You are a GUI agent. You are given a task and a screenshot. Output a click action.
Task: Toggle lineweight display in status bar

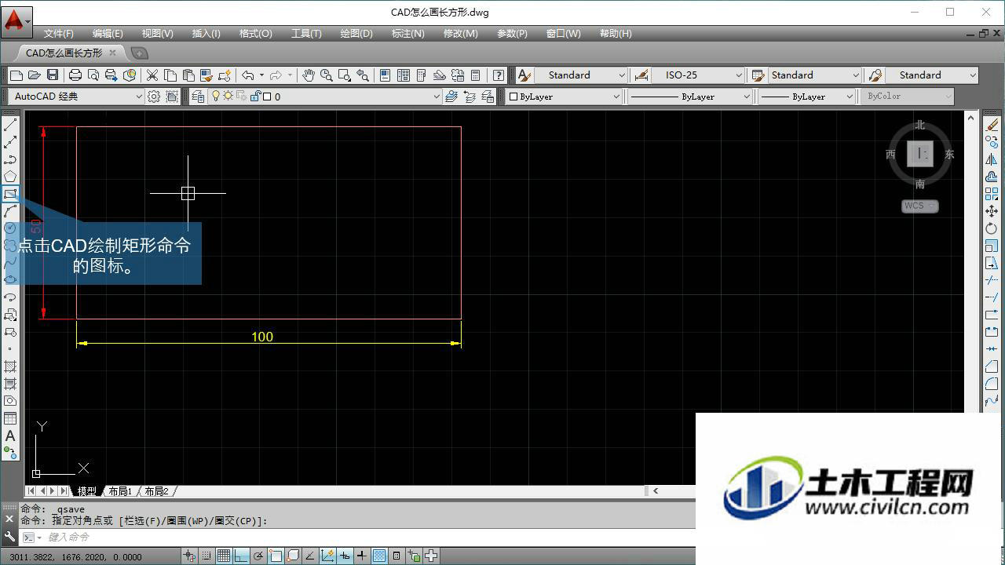(362, 556)
